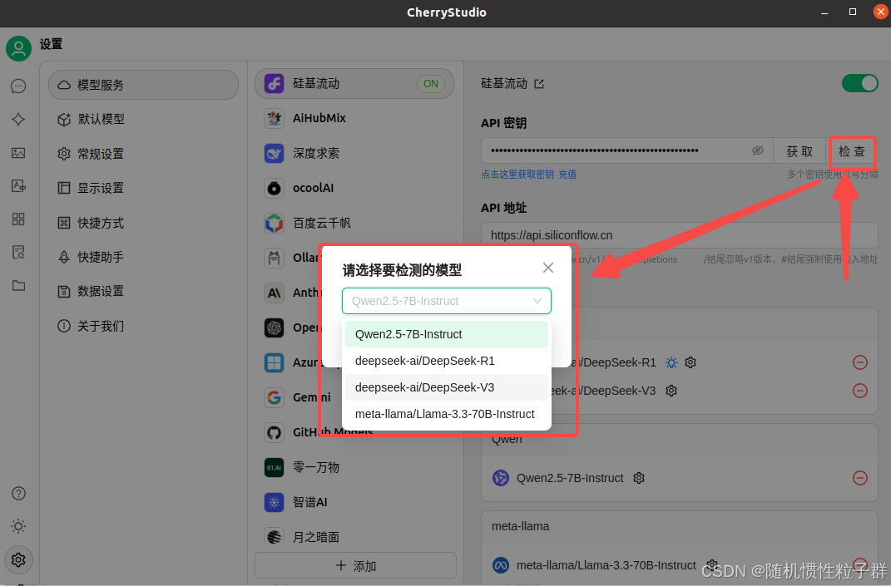This screenshot has width=891, height=586.
Task: Click the reasoning icon beside DeepSeek-R1
Action: [671, 362]
